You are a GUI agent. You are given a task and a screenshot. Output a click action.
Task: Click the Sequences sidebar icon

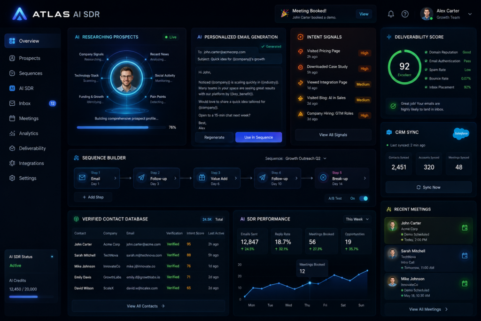pyautogui.click(x=12, y=73)
